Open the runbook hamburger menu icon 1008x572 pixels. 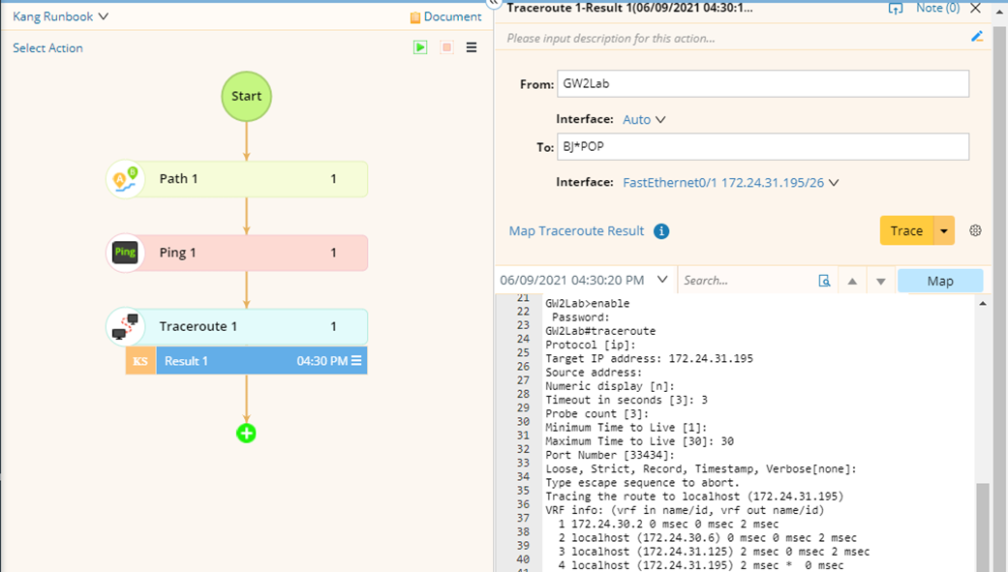471,46
